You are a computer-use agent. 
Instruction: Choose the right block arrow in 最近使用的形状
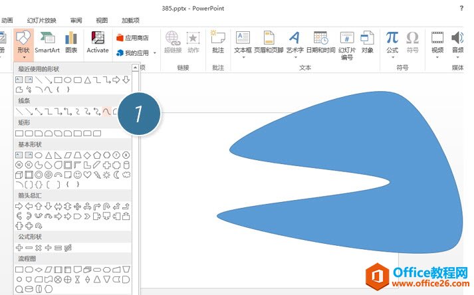click(116, 80)
